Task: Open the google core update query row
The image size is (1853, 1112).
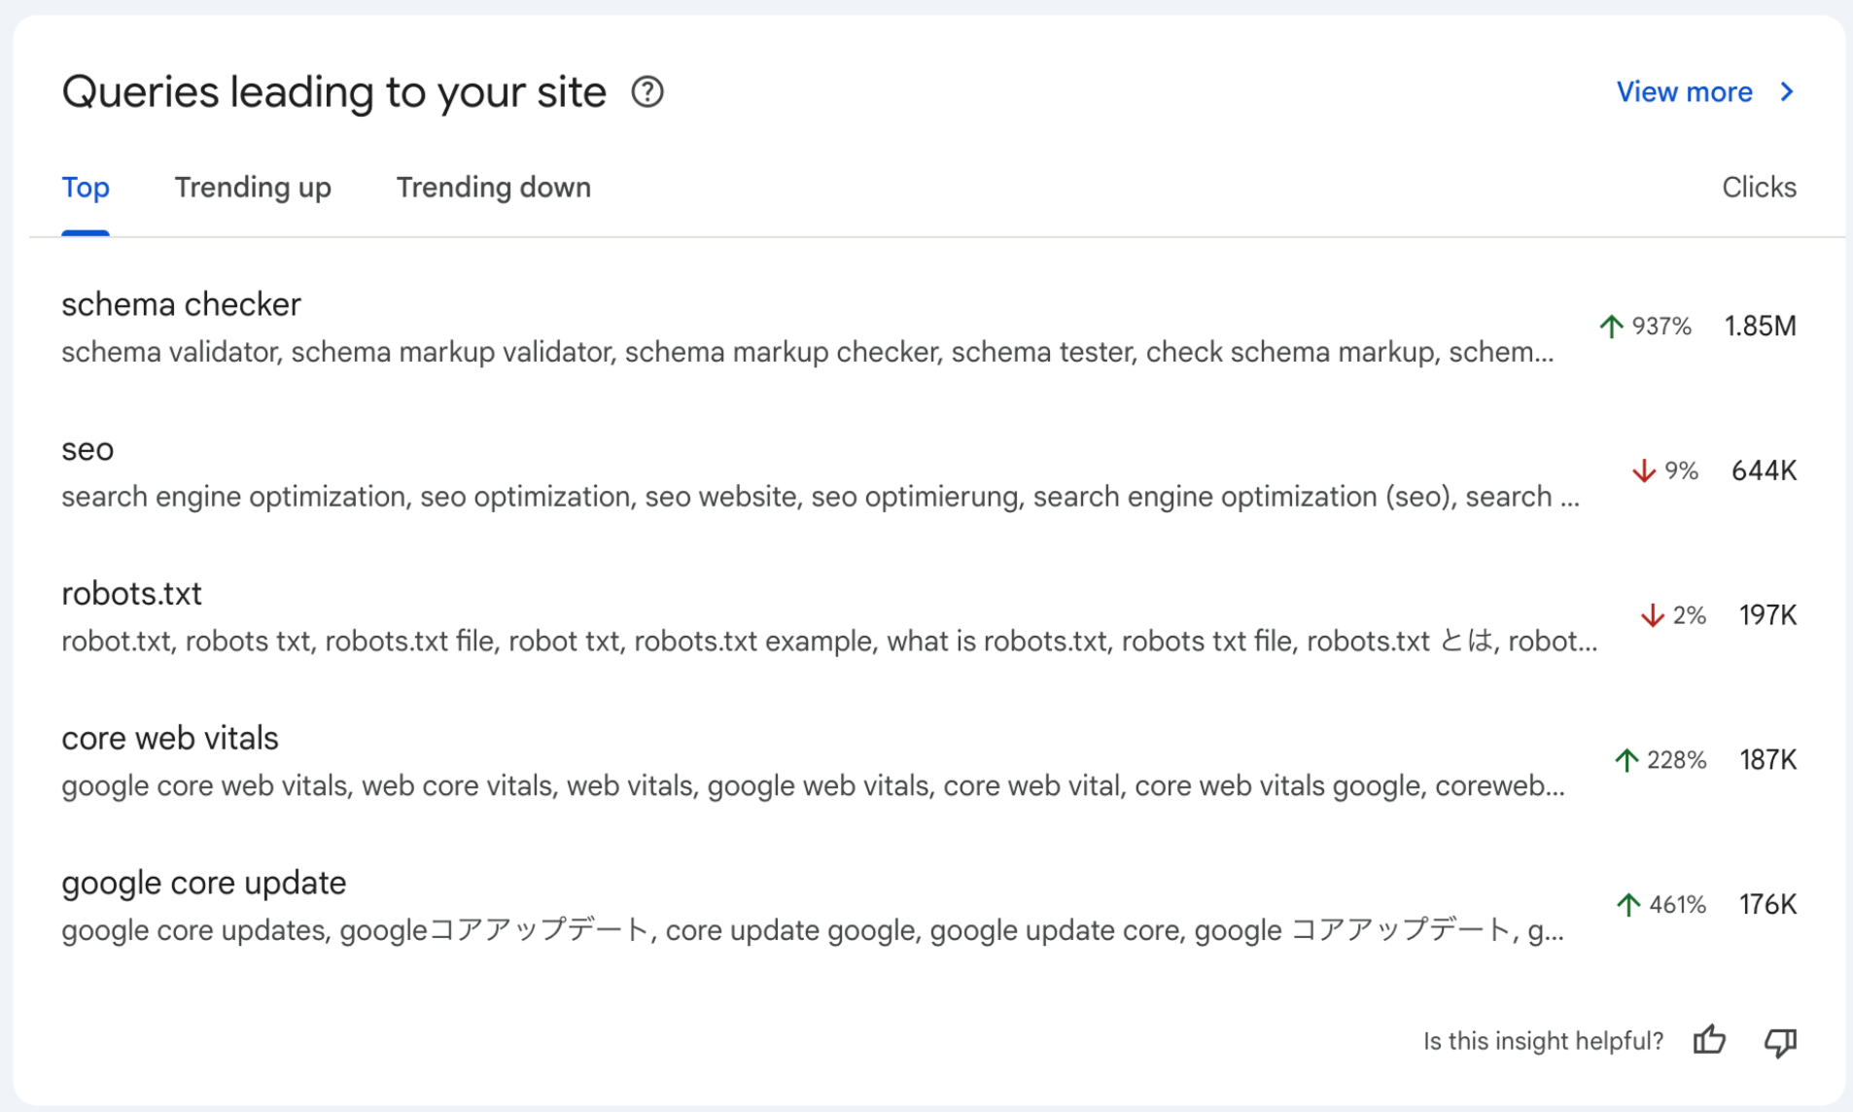Action: coord(203,884)
